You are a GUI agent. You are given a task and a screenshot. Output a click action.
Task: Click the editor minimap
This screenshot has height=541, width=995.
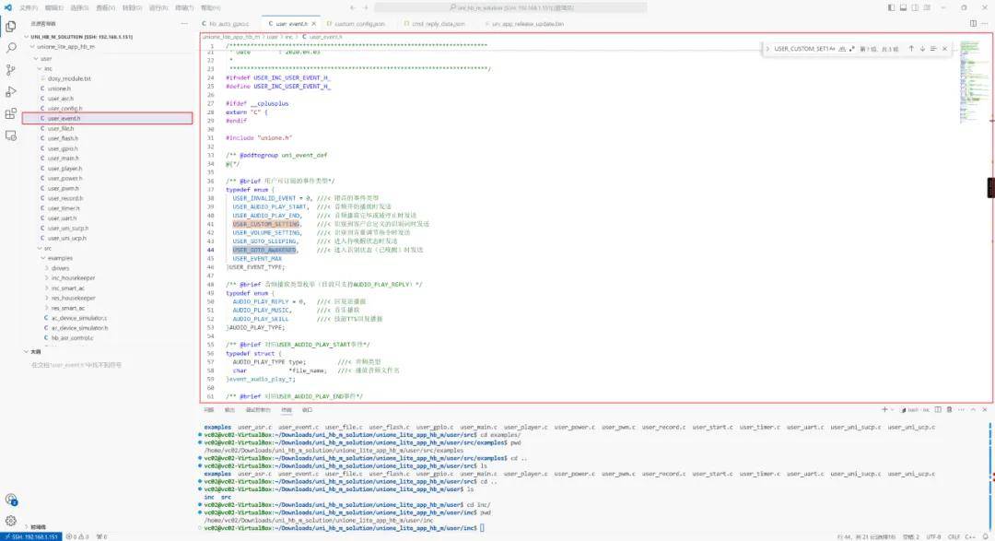tap(974, 83)
